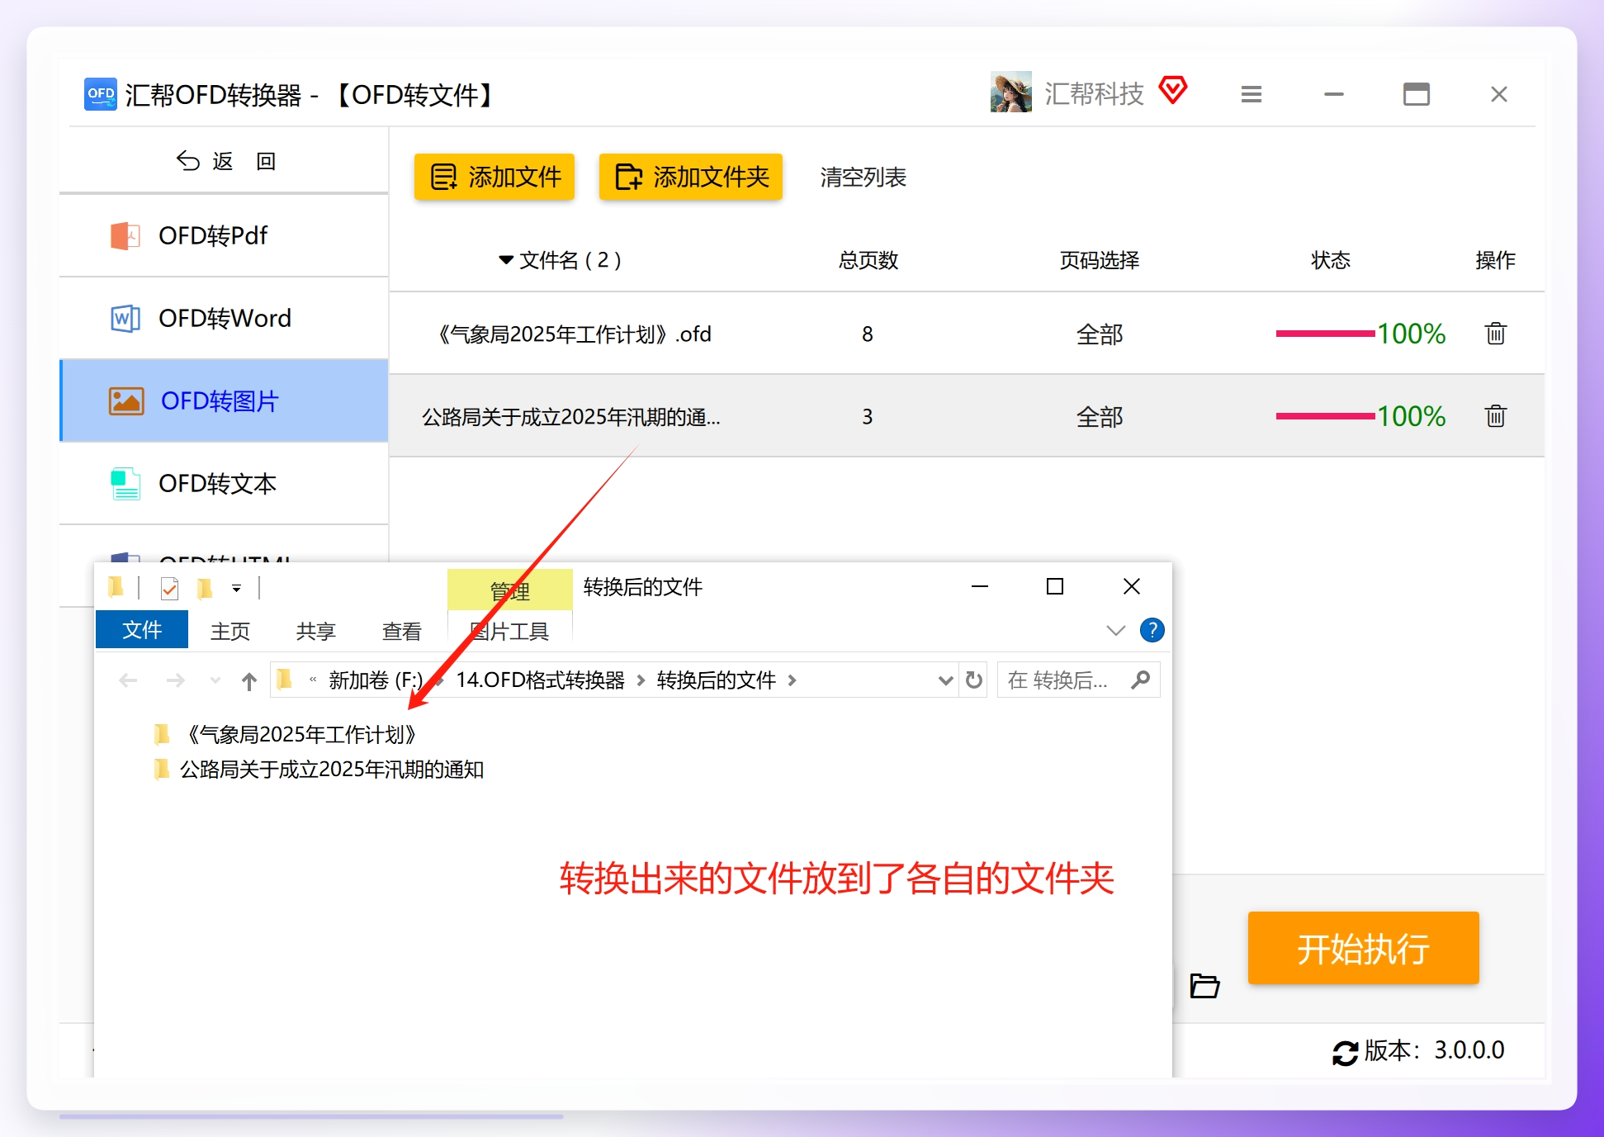Open 主页 tab in Explorer
1604x1137 pixels.
pos(230,631)
